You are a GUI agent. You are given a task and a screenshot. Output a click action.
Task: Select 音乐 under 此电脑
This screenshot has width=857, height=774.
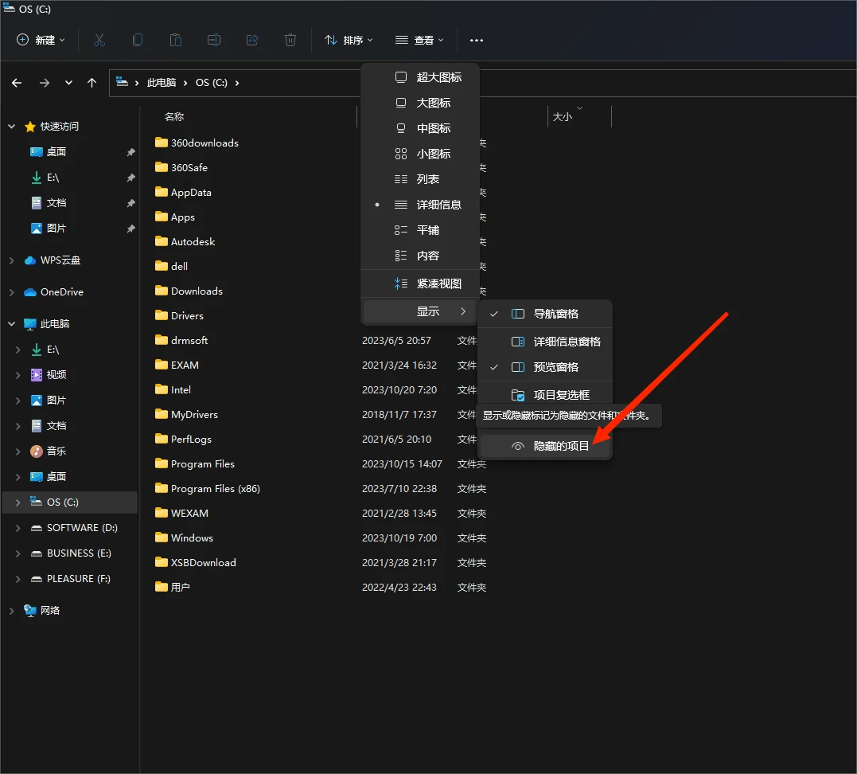pos(56,451)
